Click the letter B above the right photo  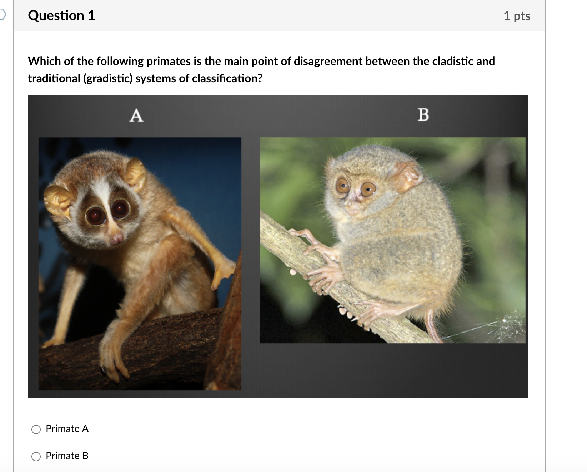coord(423,115)
